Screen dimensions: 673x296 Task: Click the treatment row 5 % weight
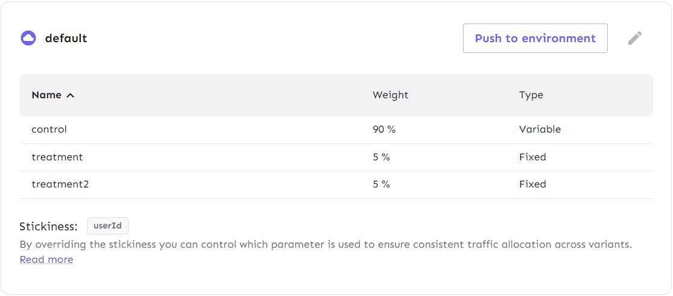(381, 157)
